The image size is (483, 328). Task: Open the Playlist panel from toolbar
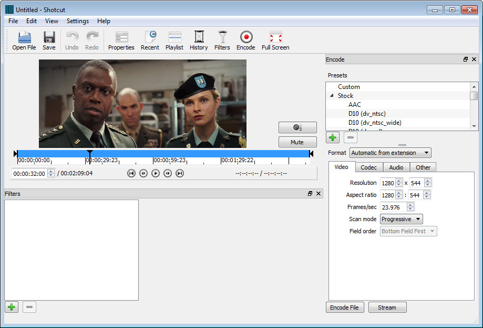tap(174, 41)
